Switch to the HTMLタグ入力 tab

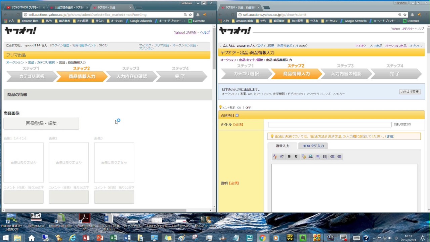click(x=313, y=146)
